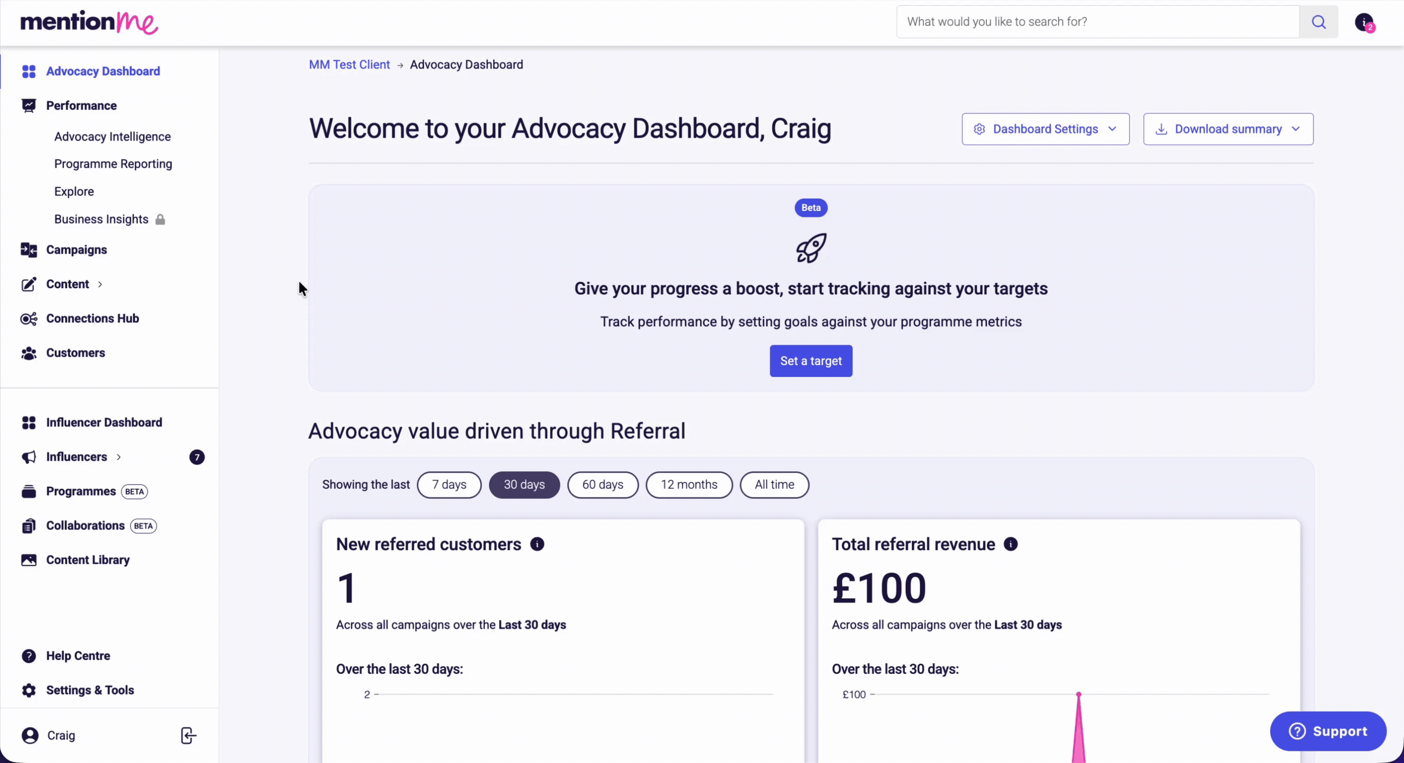This screenshot has width=1404, height=763.
Task: Open the profile avatar with notification badge
Action: (x=1364, y=22)
